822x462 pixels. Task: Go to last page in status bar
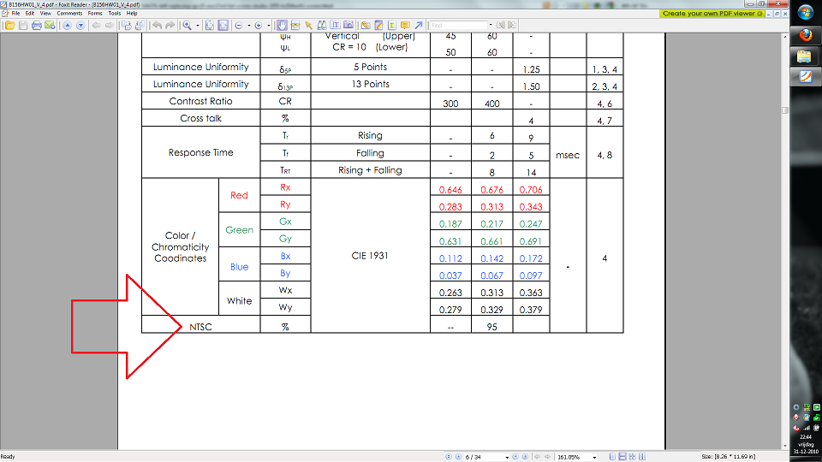525,457
